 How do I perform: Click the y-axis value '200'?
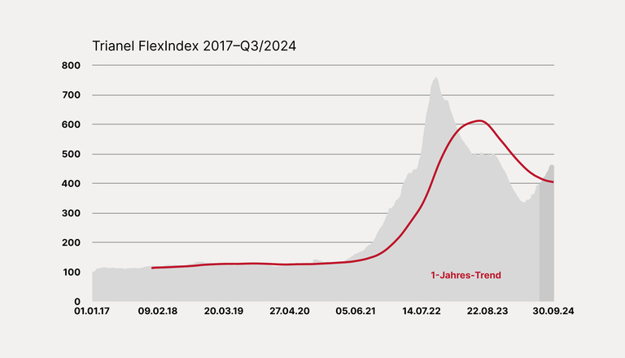pos(71,242)
